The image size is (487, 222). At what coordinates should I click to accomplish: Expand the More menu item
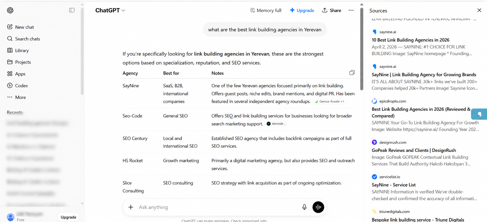tap(17, 97)
